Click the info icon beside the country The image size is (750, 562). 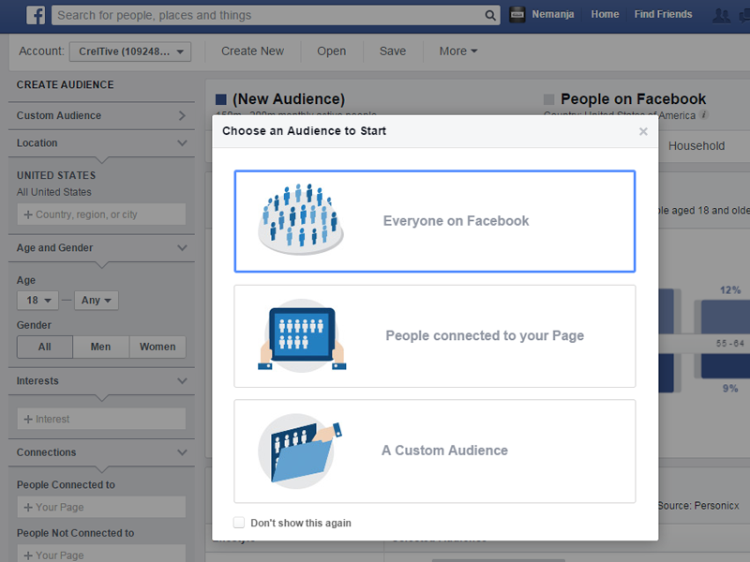pyautogui.click(x=704, y=114)
